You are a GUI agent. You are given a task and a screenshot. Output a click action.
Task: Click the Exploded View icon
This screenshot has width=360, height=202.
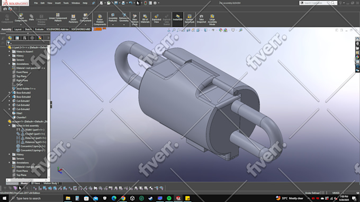point(156,19)
